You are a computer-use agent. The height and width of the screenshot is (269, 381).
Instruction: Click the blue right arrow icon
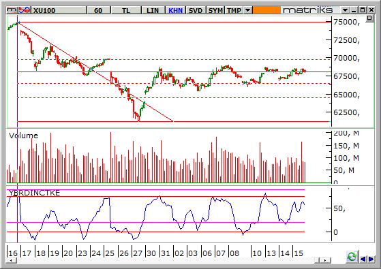tap(371, 259)
